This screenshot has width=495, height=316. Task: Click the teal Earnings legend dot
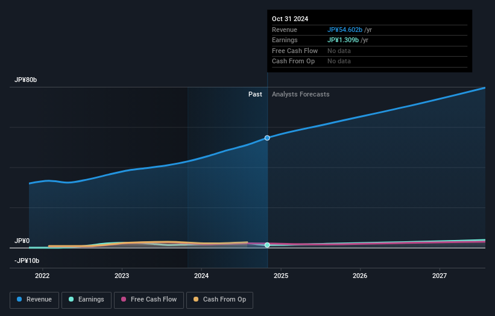click(71, 299)
